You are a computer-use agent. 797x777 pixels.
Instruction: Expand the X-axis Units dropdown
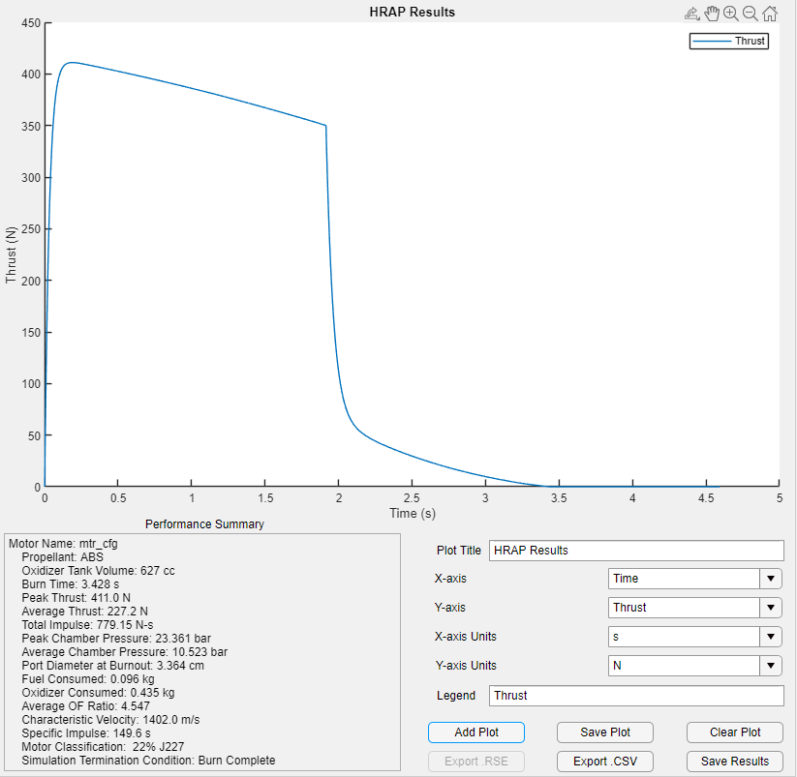click(694, 637)
